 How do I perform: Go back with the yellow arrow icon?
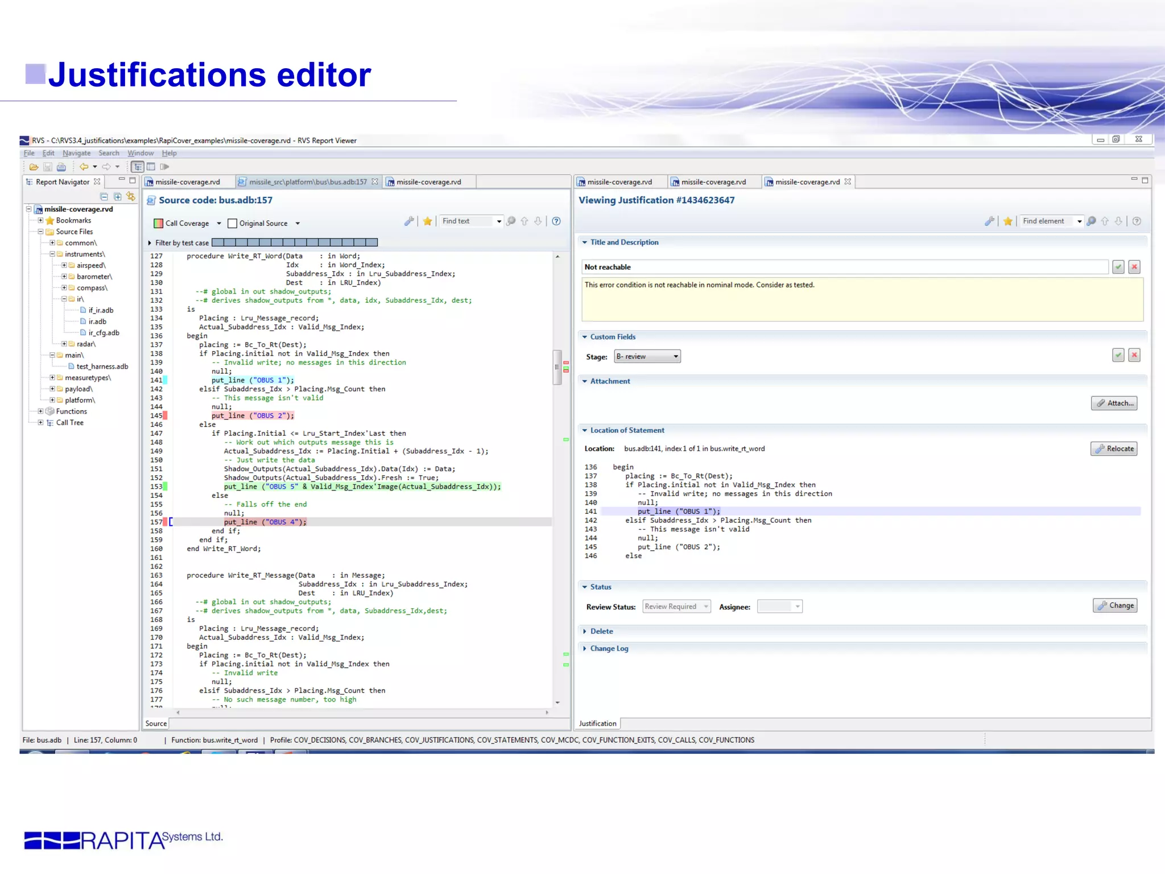[84, 167]
